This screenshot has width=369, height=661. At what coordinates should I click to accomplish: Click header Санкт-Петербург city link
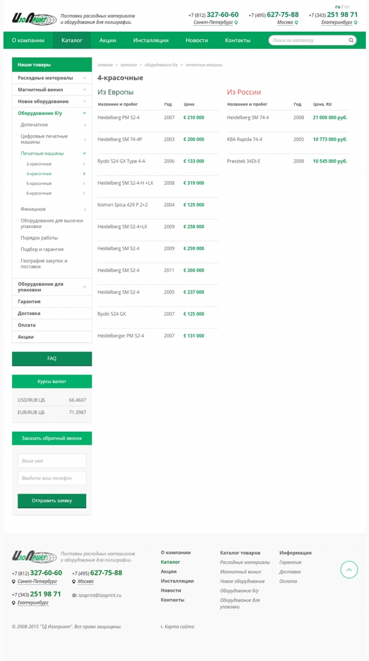coord(213,22)
